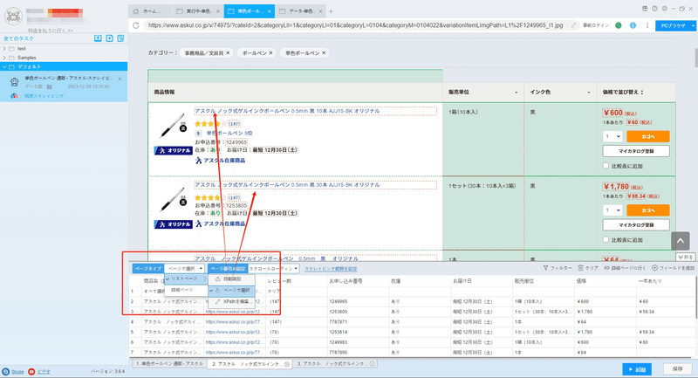Click the page vertical scrollbar thumb
The height and width of the screenshot is (378, 698).
[695, 56]
